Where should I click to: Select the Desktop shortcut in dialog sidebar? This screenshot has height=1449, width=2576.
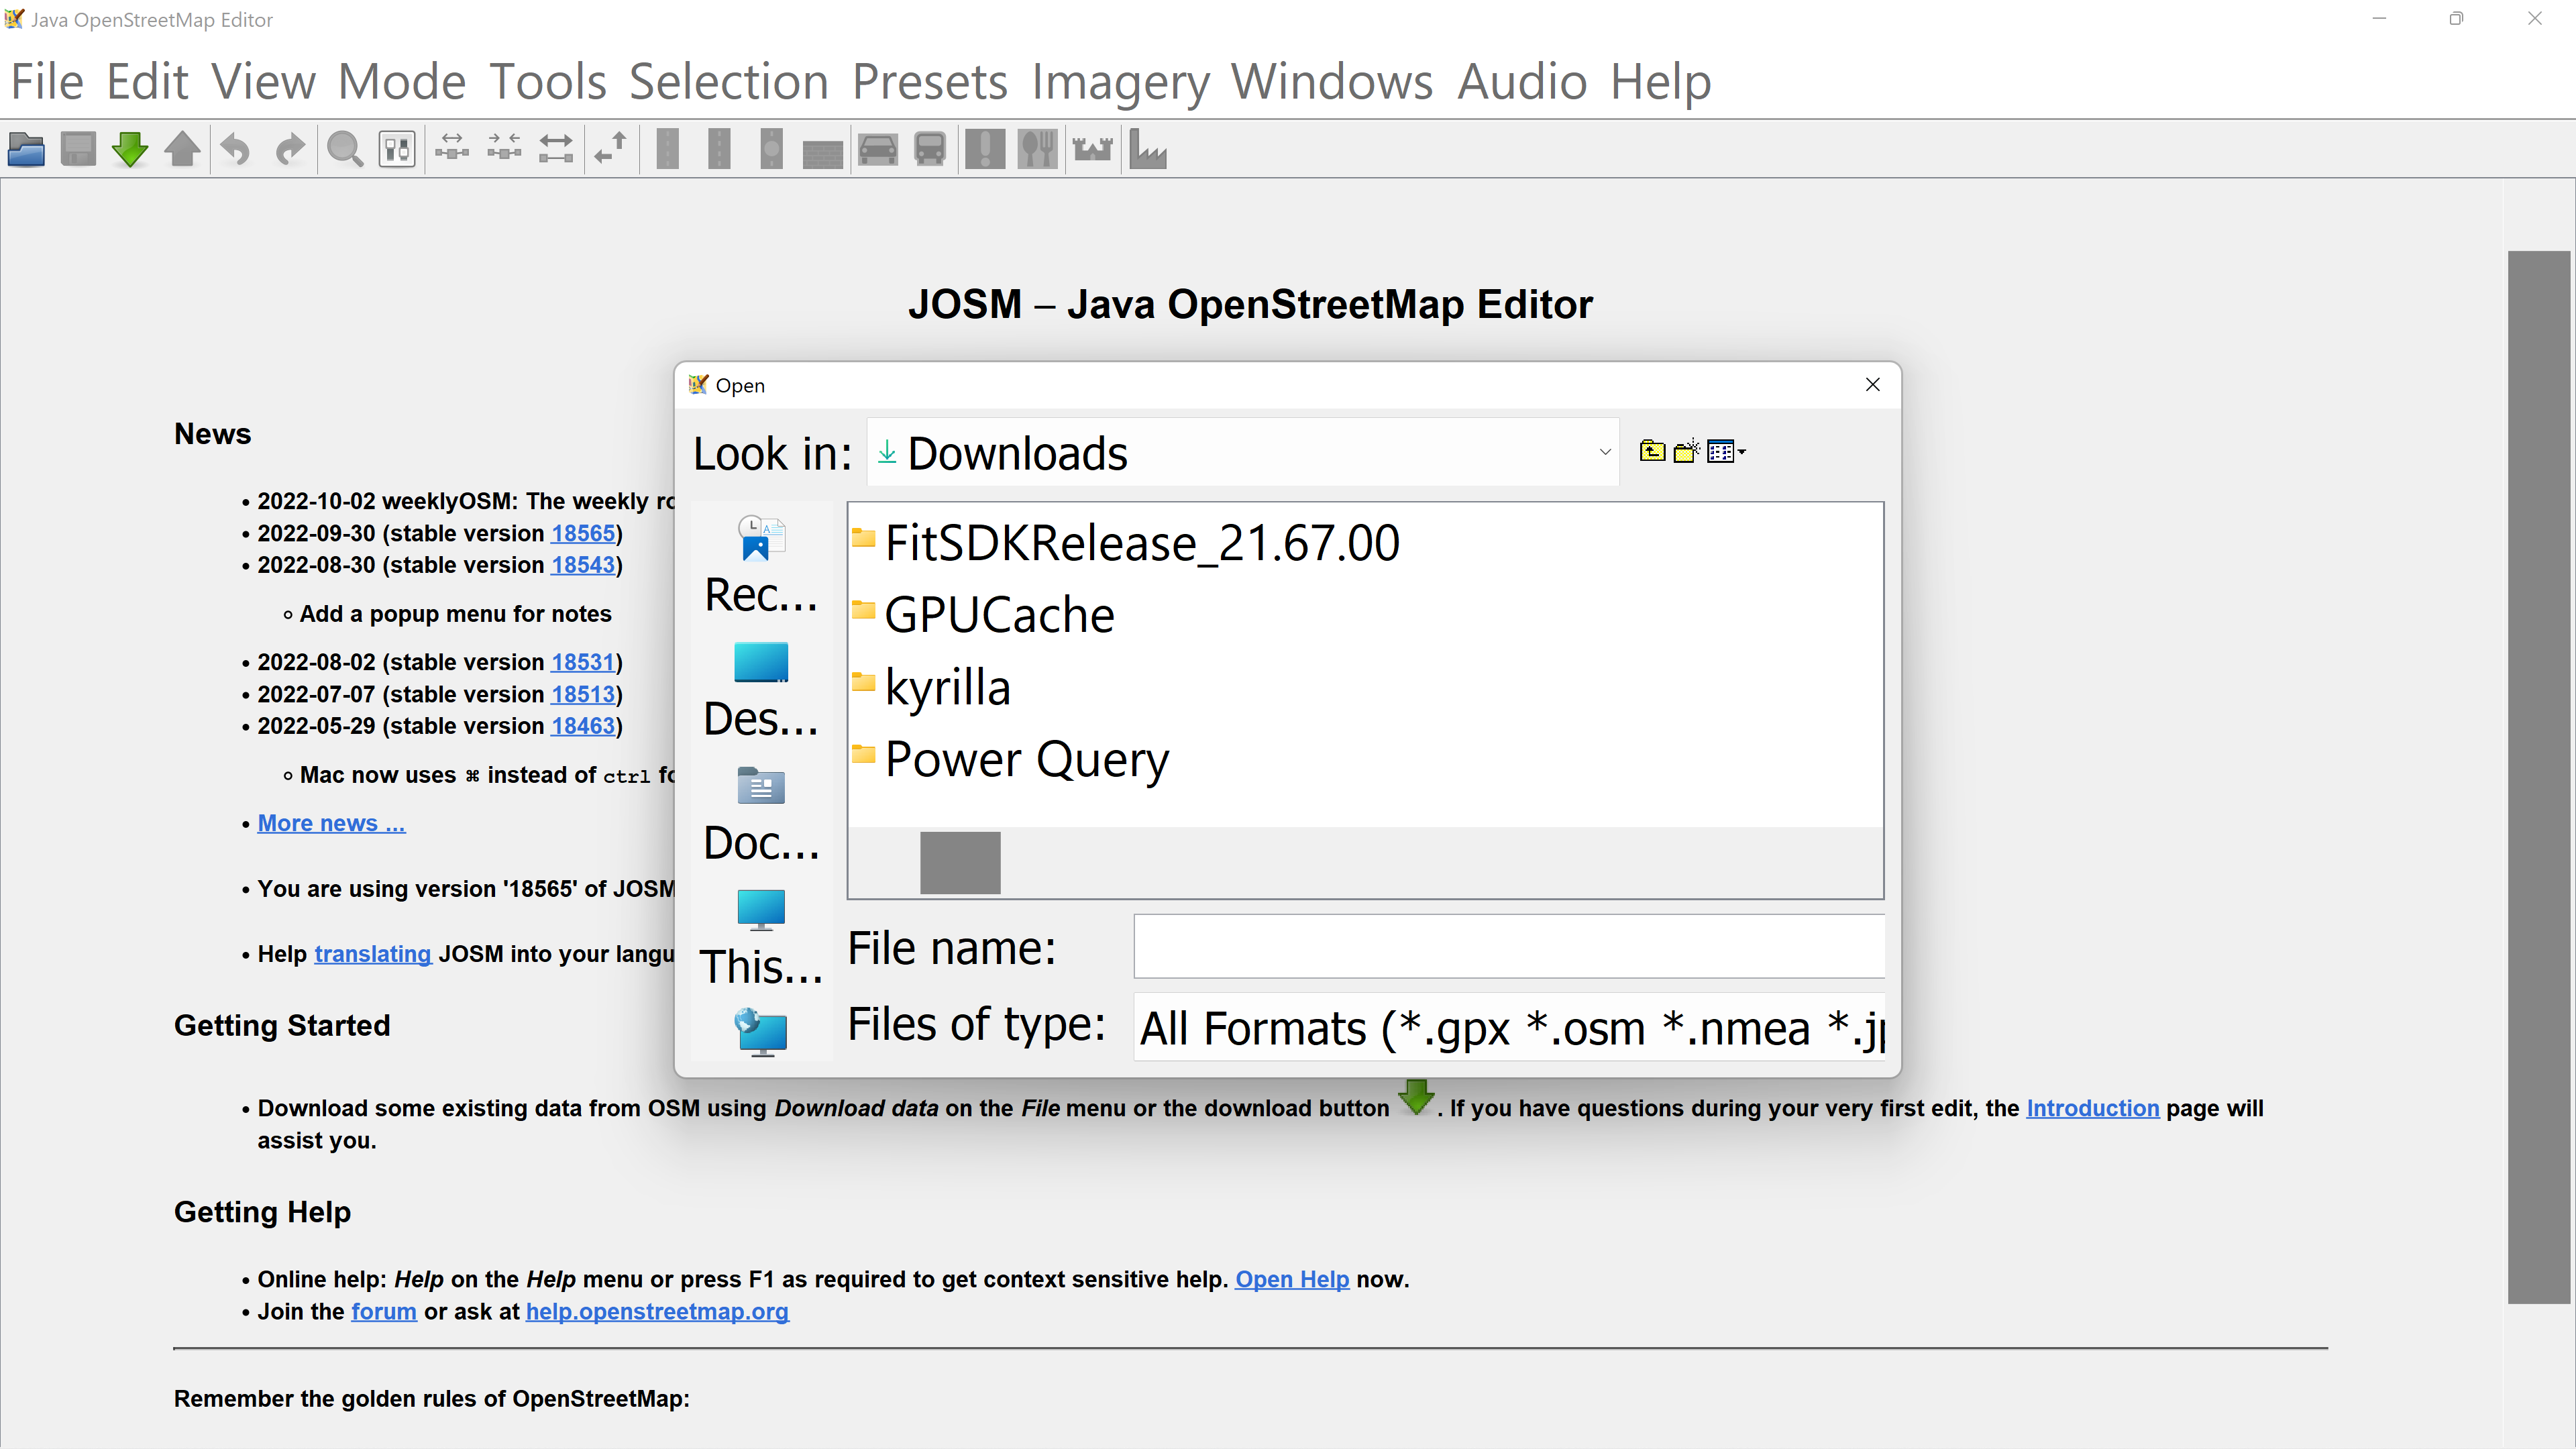point(761,689)
